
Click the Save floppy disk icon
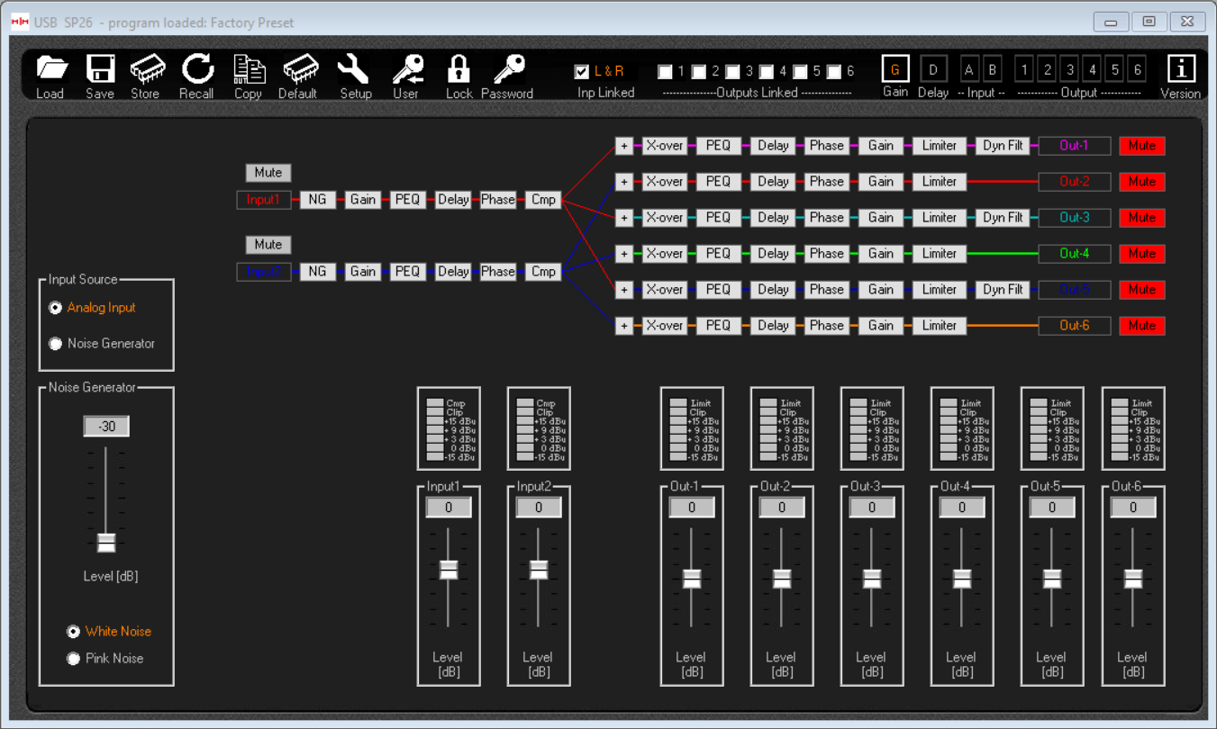[x=100, y=69]
